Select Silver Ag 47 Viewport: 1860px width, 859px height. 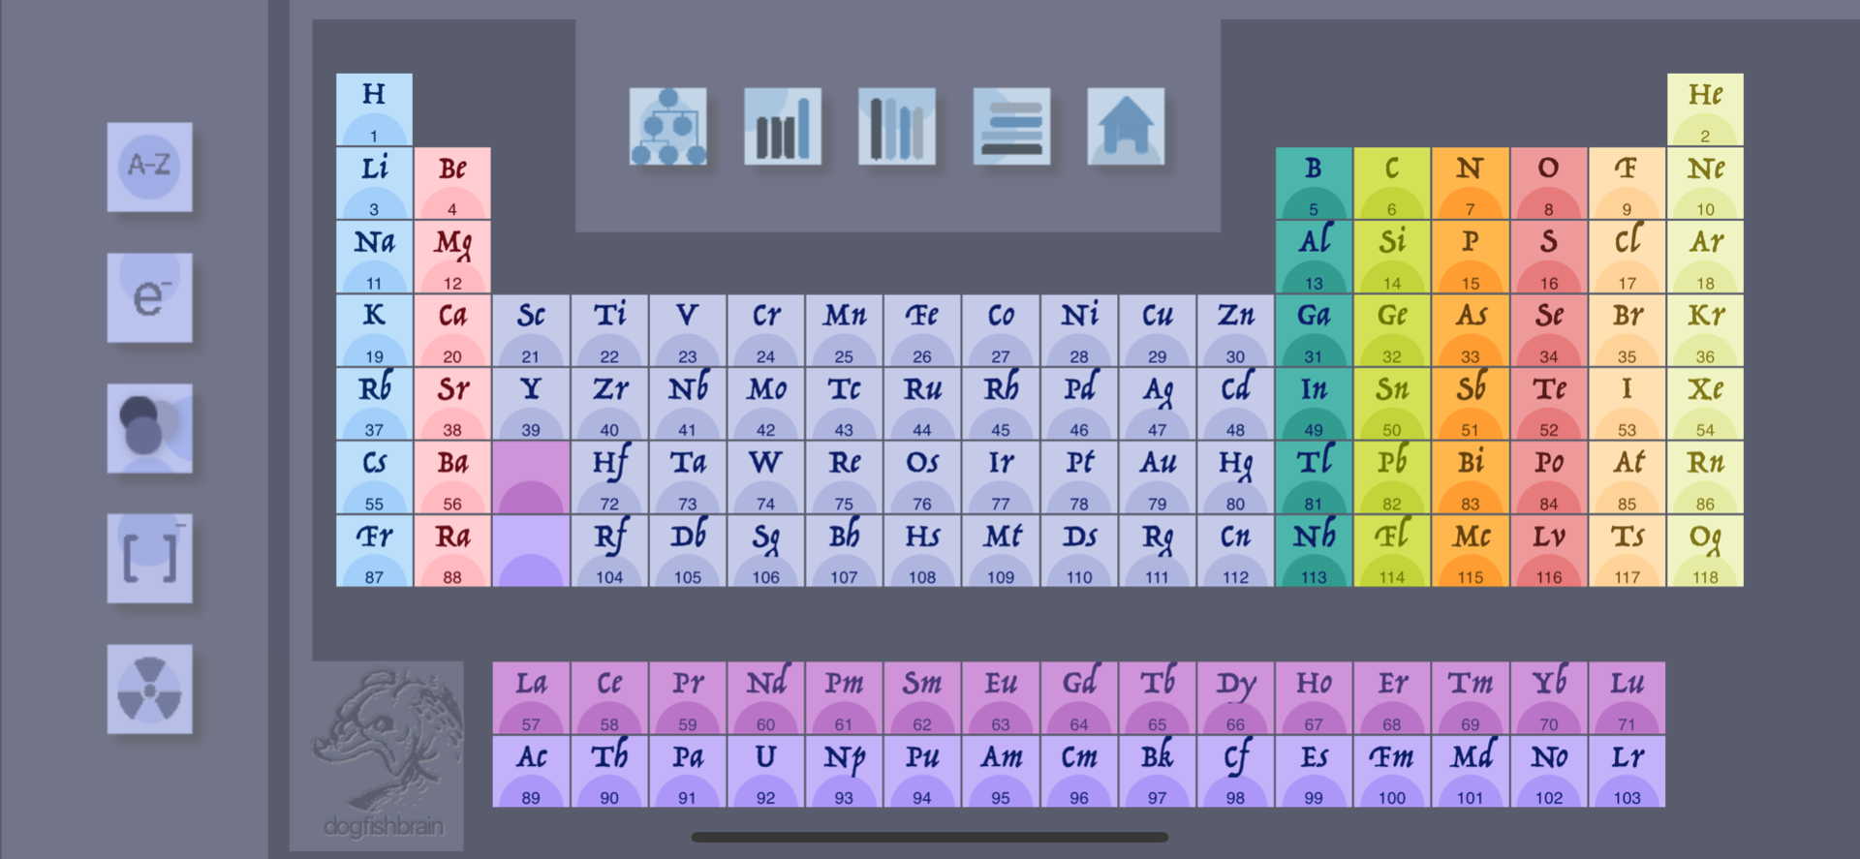click(1157, 404)
